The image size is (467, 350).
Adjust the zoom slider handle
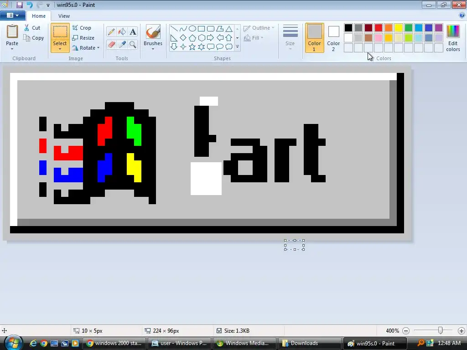click(440, 330)
